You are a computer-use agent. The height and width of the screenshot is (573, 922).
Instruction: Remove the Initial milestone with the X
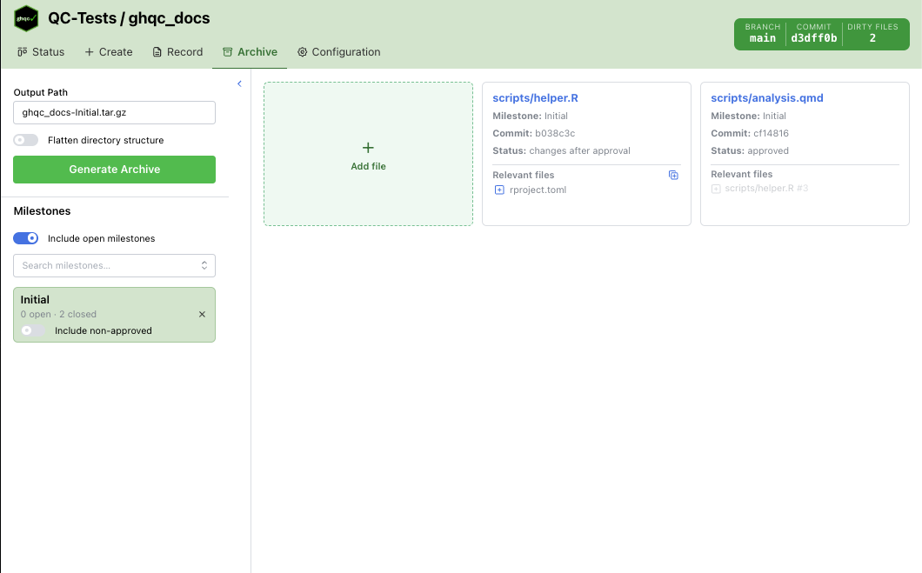coord(202,314)
